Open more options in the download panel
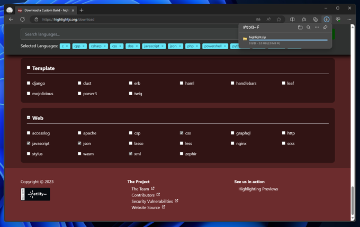This screenshot has height=227, width=360. [317, 28]
